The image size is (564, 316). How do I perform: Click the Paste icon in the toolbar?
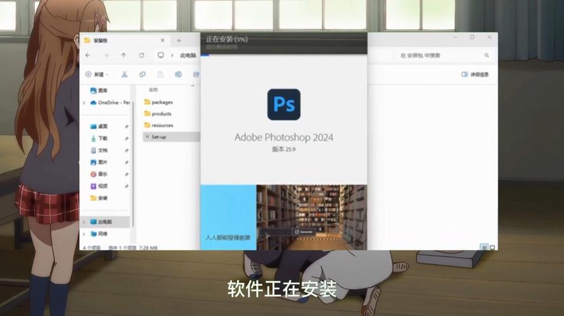(x=160, y=74)
